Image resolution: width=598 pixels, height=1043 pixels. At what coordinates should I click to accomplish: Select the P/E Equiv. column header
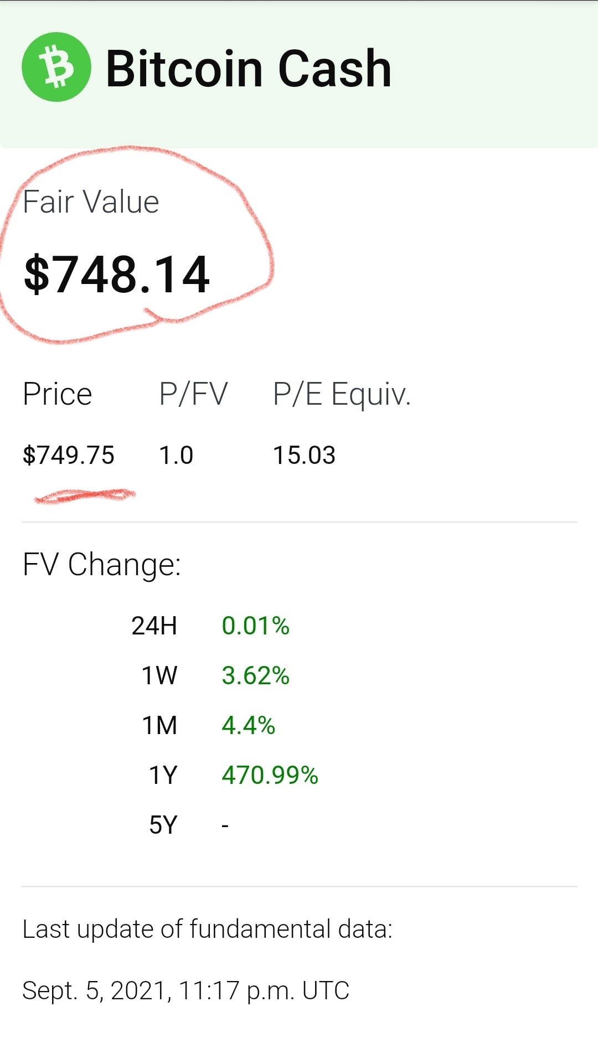pyautogui.click(x=342, y=395)
